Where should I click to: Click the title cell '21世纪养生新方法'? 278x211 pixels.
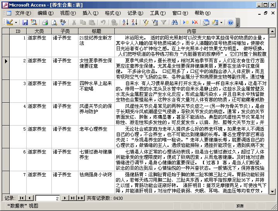[96, 46]
